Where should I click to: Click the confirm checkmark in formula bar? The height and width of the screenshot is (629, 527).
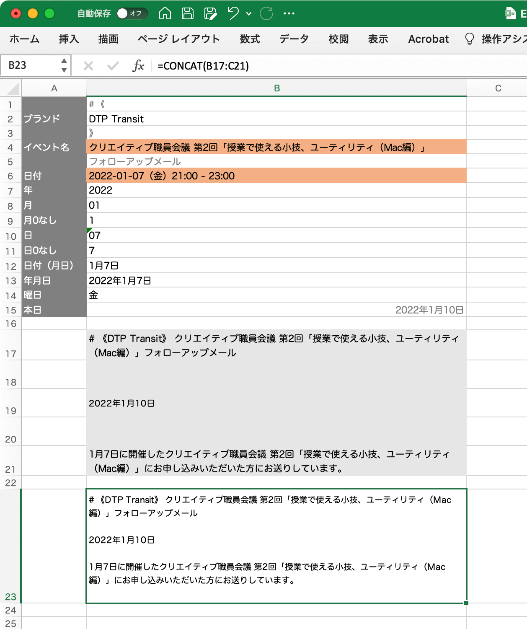113,66
